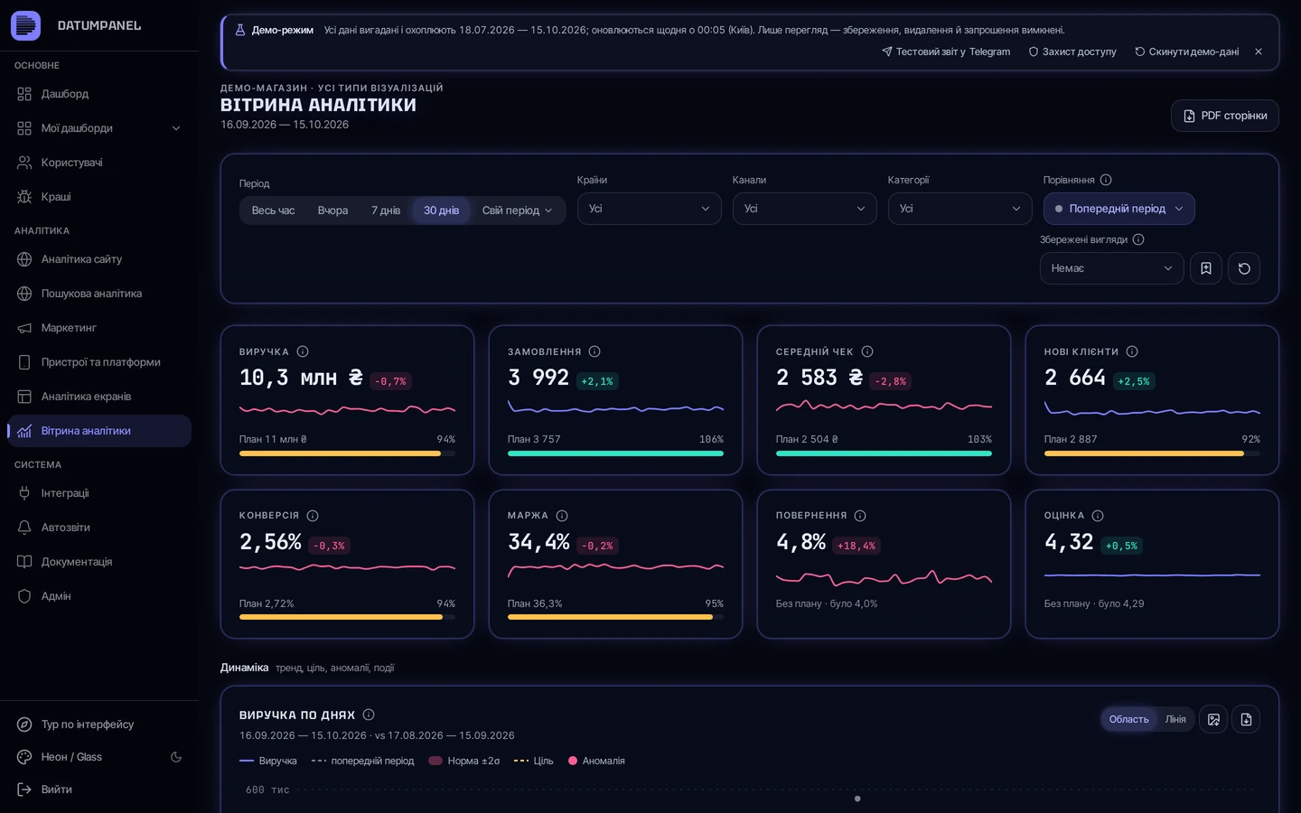Click info icon next to Маржа
1301x813 pixels.
pyautogui.click(x=562, y=516)
